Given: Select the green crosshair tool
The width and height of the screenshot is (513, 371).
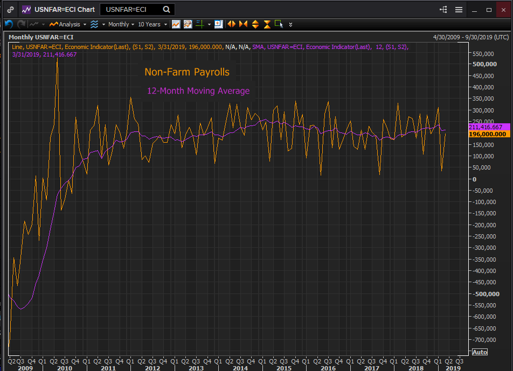Looking at the screenshot, I should (x=200, y=24).
